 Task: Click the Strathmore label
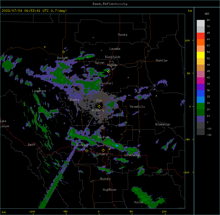coord(132,155)
